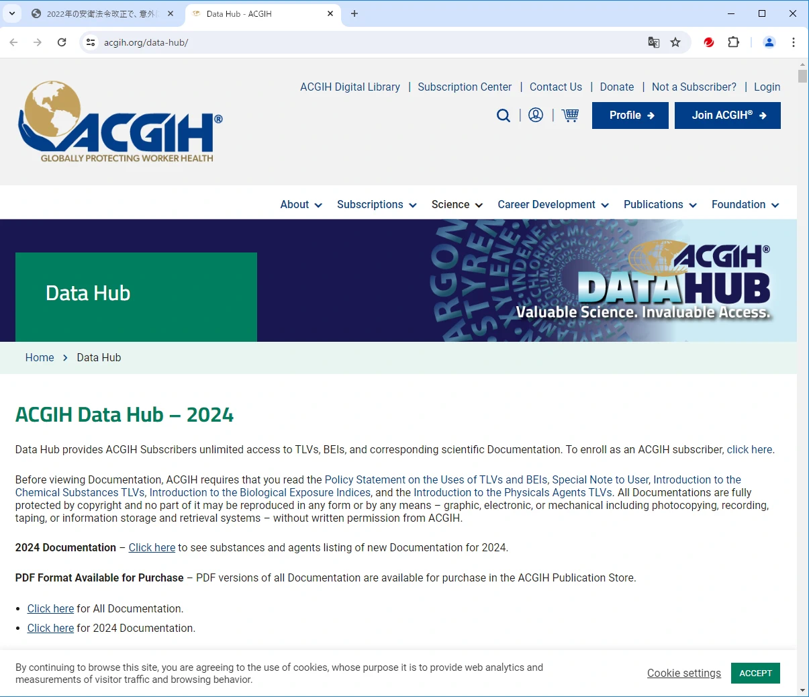Open the Cookie settings link
This screenshot has height=697, width=809.
[x=683, y=673]
